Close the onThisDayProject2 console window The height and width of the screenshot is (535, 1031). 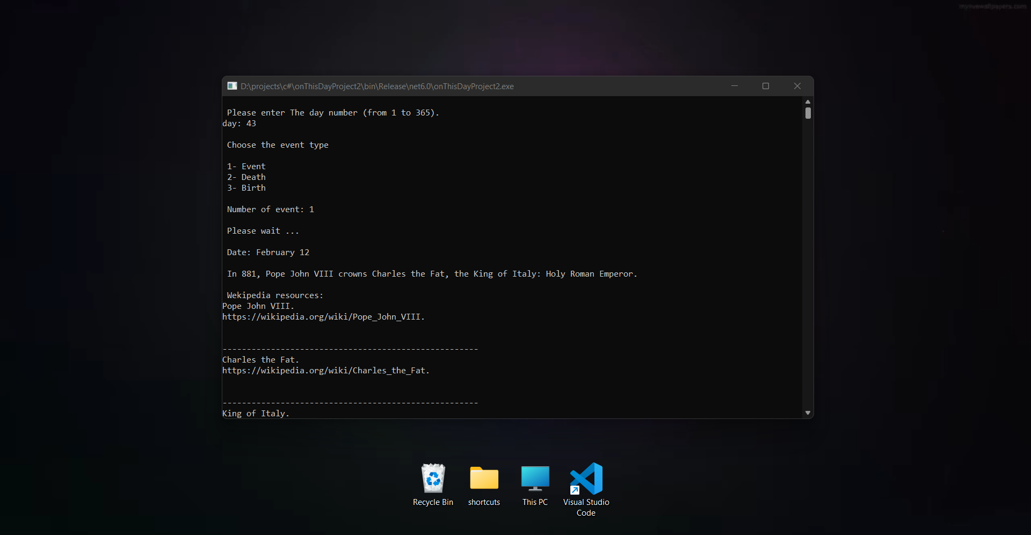point(797,86)
